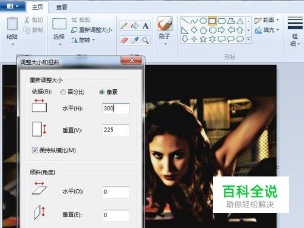The width and height of the screenshot is (304, 228).
Task: Select the Diamond shape
Action: (x=194, y=30)
